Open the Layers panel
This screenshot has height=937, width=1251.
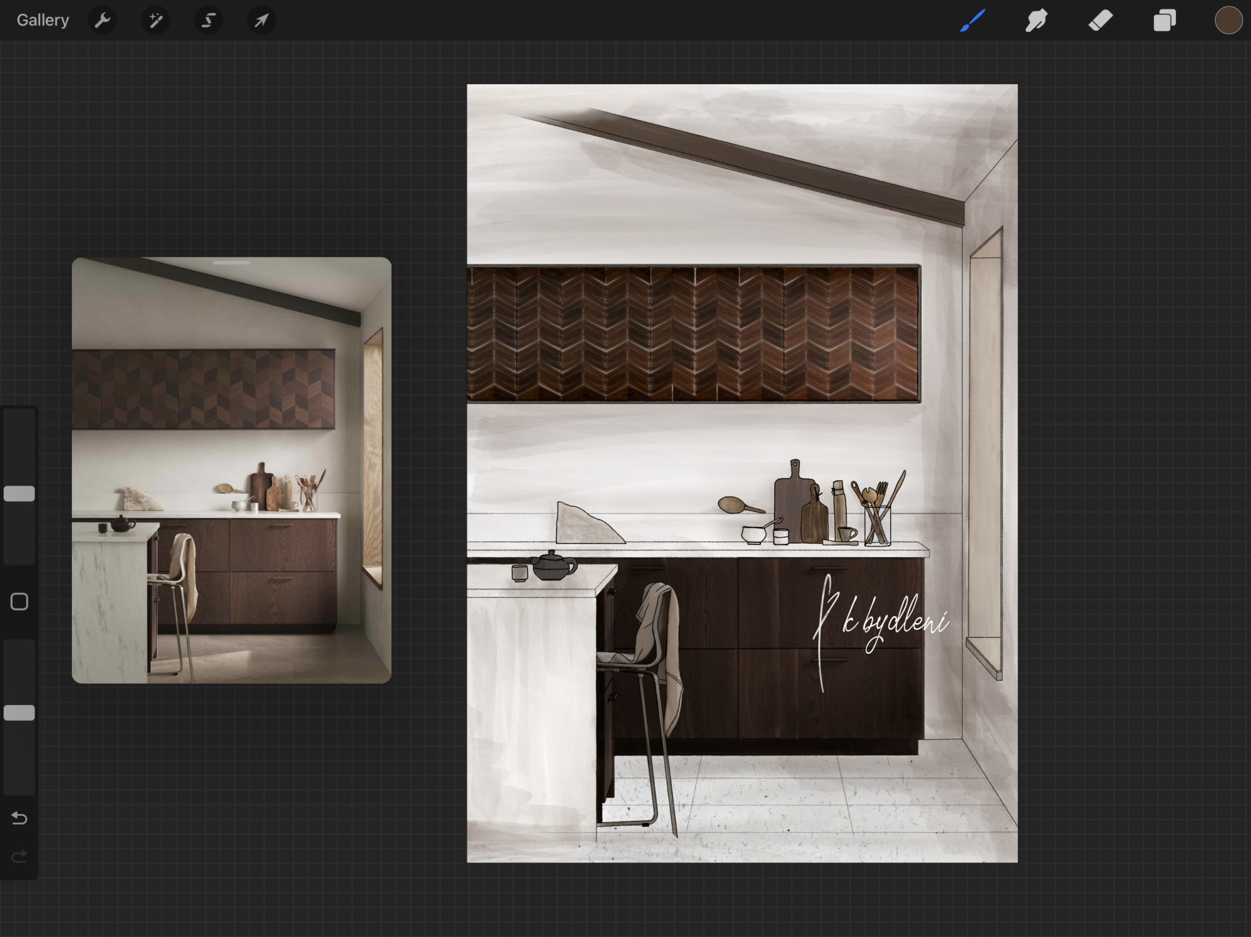tap(1164, 21)
